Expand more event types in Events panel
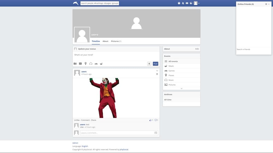 coord(182,88)
